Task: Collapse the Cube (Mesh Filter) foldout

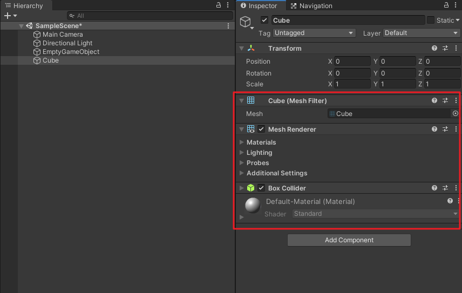Action: click(242, 101)
